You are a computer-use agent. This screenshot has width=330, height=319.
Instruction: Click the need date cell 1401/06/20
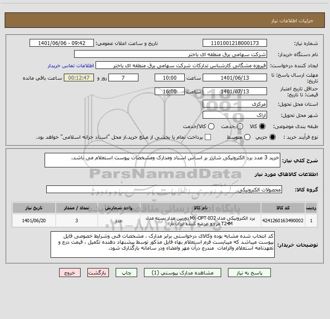34,221
